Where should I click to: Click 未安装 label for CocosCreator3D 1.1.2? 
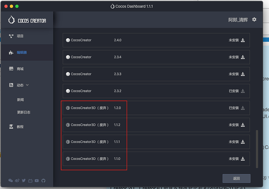point(234,125)
